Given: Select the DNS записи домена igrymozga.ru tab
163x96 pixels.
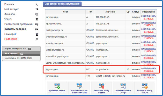Looking at the screenshot, I should [62, 4].
